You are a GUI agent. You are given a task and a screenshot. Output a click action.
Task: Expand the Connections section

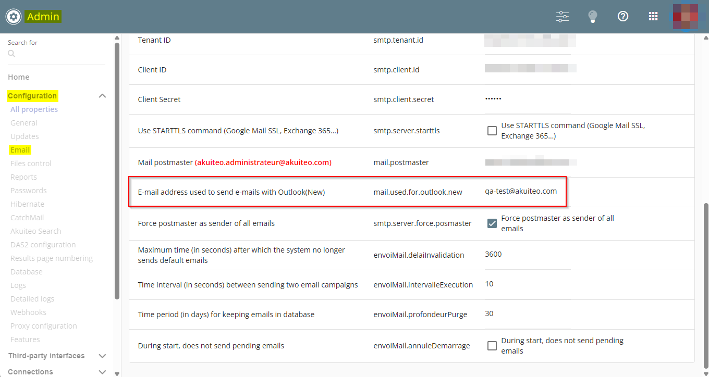click(x=102, y=372)
